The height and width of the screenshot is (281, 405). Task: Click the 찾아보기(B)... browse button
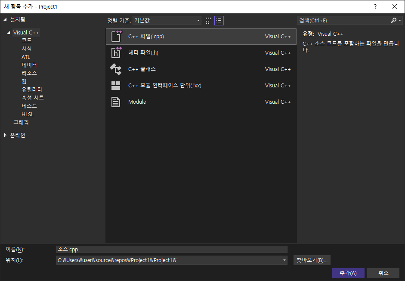coord(312,260)
